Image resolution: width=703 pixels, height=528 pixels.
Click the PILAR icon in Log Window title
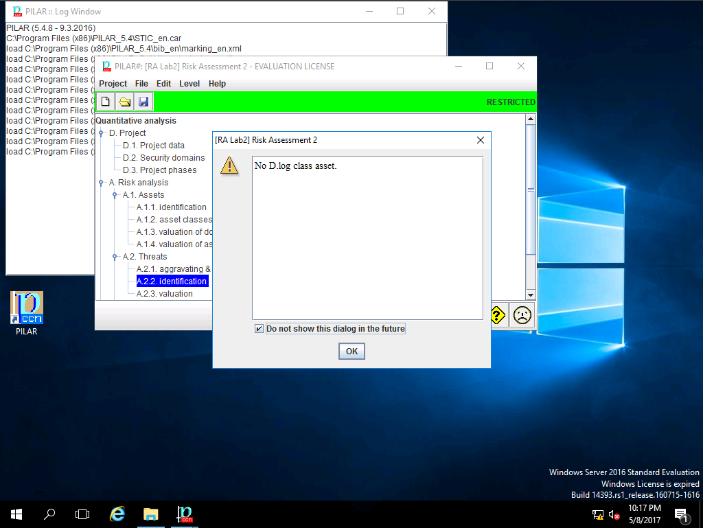click(x=17, y=11)
